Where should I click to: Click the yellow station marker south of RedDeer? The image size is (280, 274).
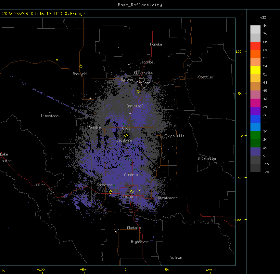point(138,91)
